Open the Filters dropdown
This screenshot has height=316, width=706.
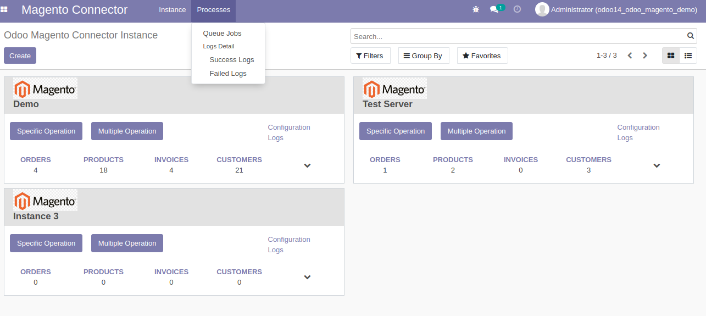370,56
